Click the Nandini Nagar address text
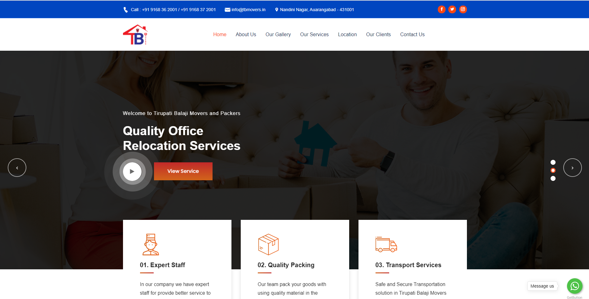Screen dimensions: 589x299 [x=317, y=10]
